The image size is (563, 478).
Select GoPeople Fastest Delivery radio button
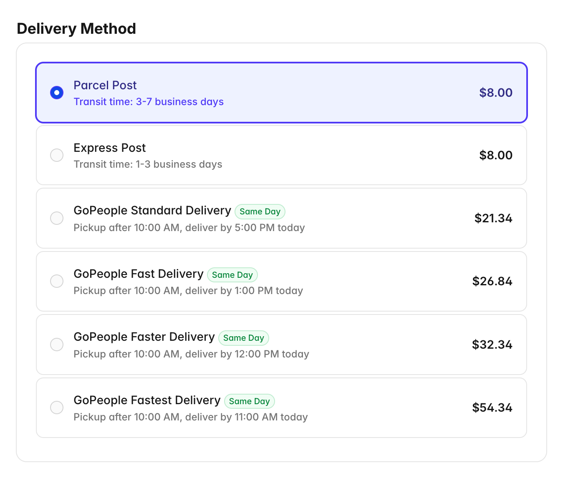(57, 408)
